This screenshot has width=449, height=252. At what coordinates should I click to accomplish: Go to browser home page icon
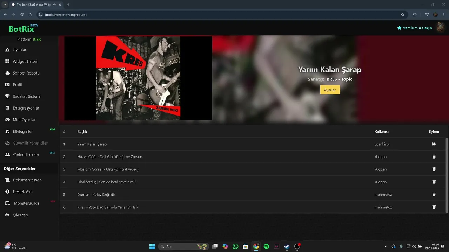point(31,15)
